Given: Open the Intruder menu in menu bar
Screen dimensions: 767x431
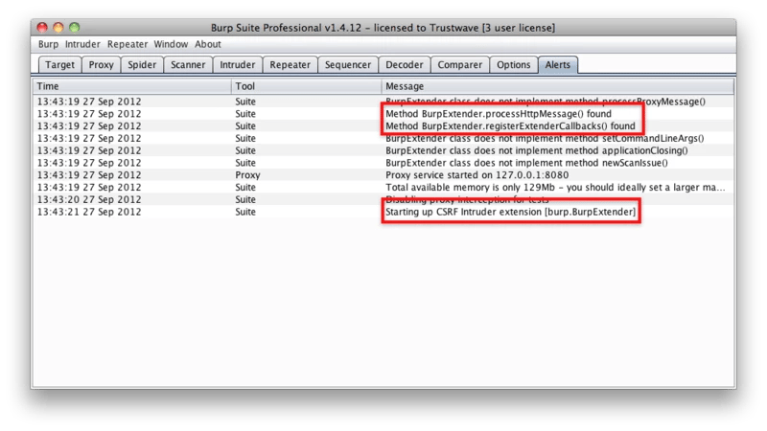Looking at the screenshot, I should [83, 44].
